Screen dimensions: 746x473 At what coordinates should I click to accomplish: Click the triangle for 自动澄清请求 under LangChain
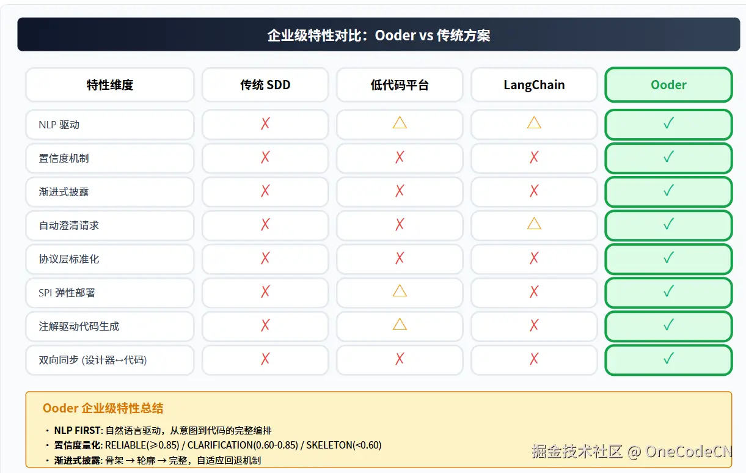[534, 224]
